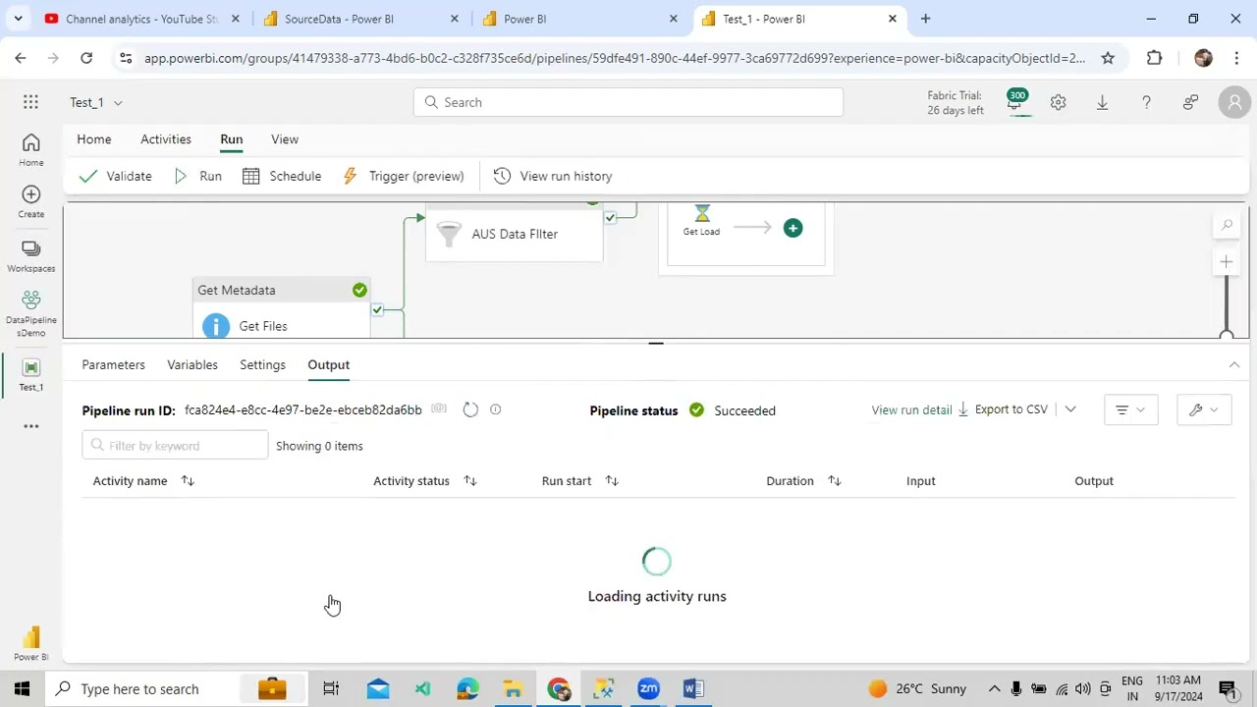Open the Variables tab

tap(192, 364)
